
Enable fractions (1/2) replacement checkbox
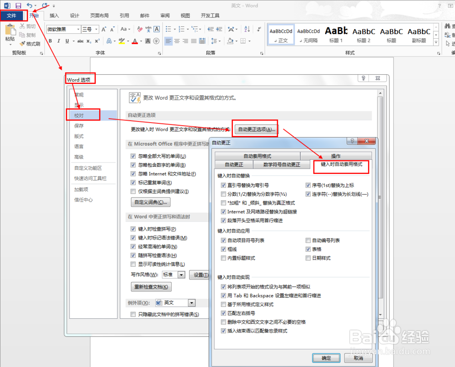click(x=223, y=194)
